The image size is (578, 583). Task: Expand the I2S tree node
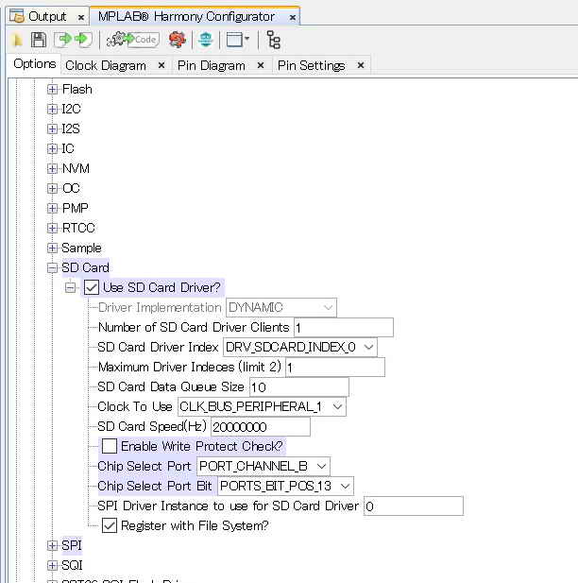52,129
